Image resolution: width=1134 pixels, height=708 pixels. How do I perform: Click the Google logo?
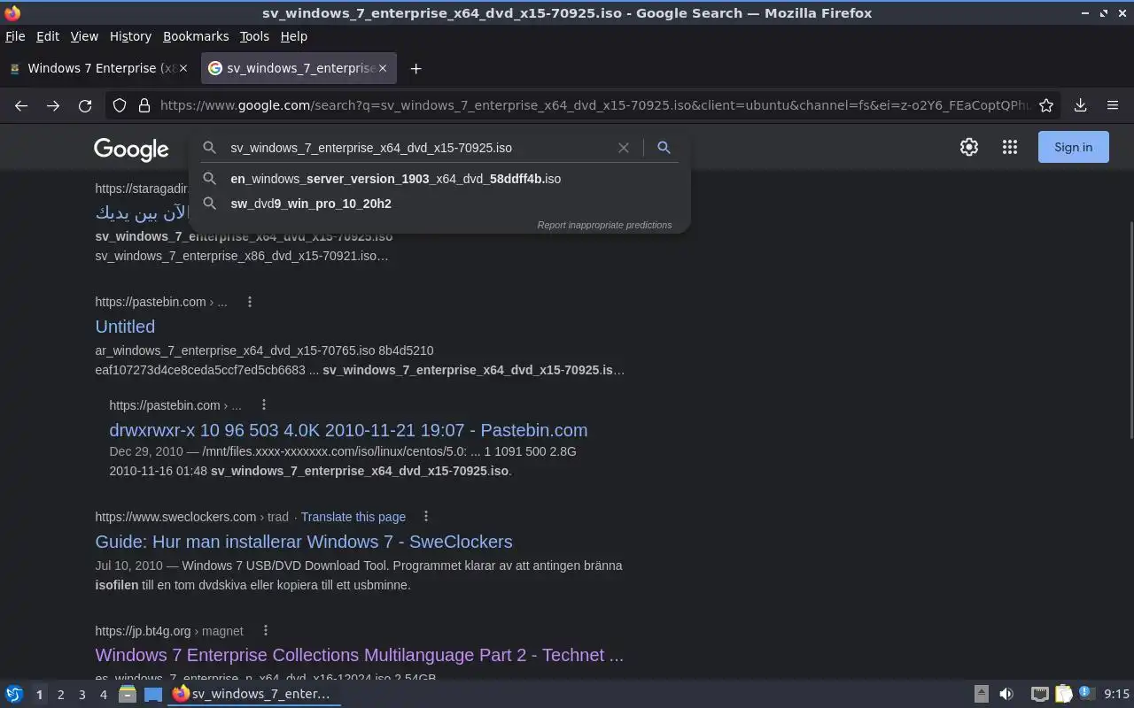tap(131, 149)
